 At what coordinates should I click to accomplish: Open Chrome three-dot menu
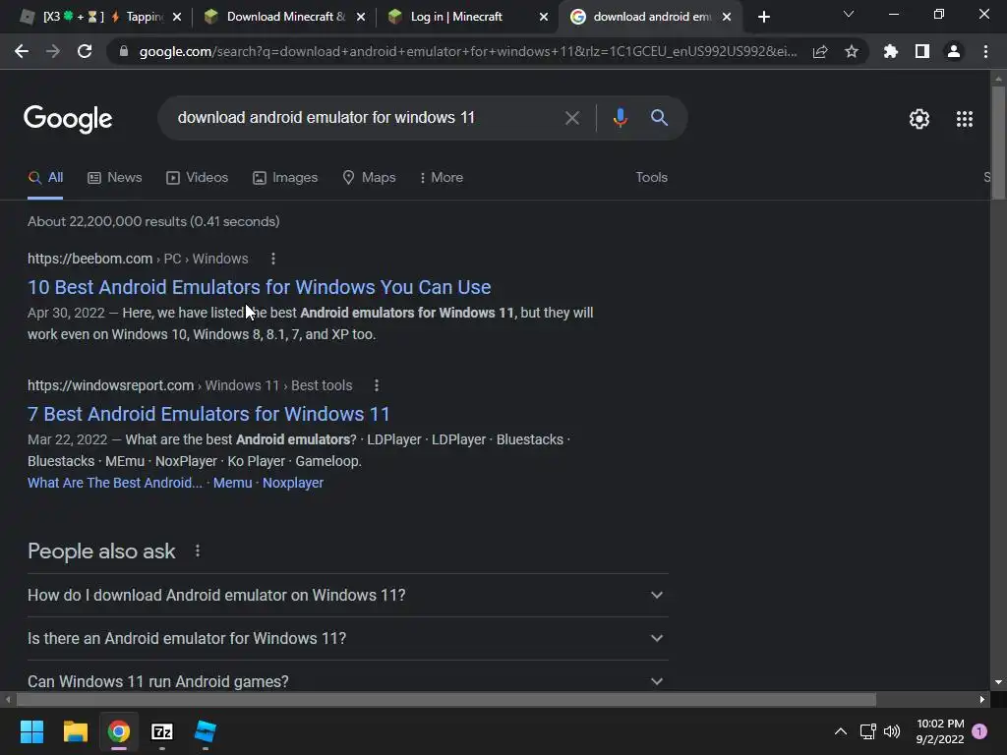[x=985, y=51]
